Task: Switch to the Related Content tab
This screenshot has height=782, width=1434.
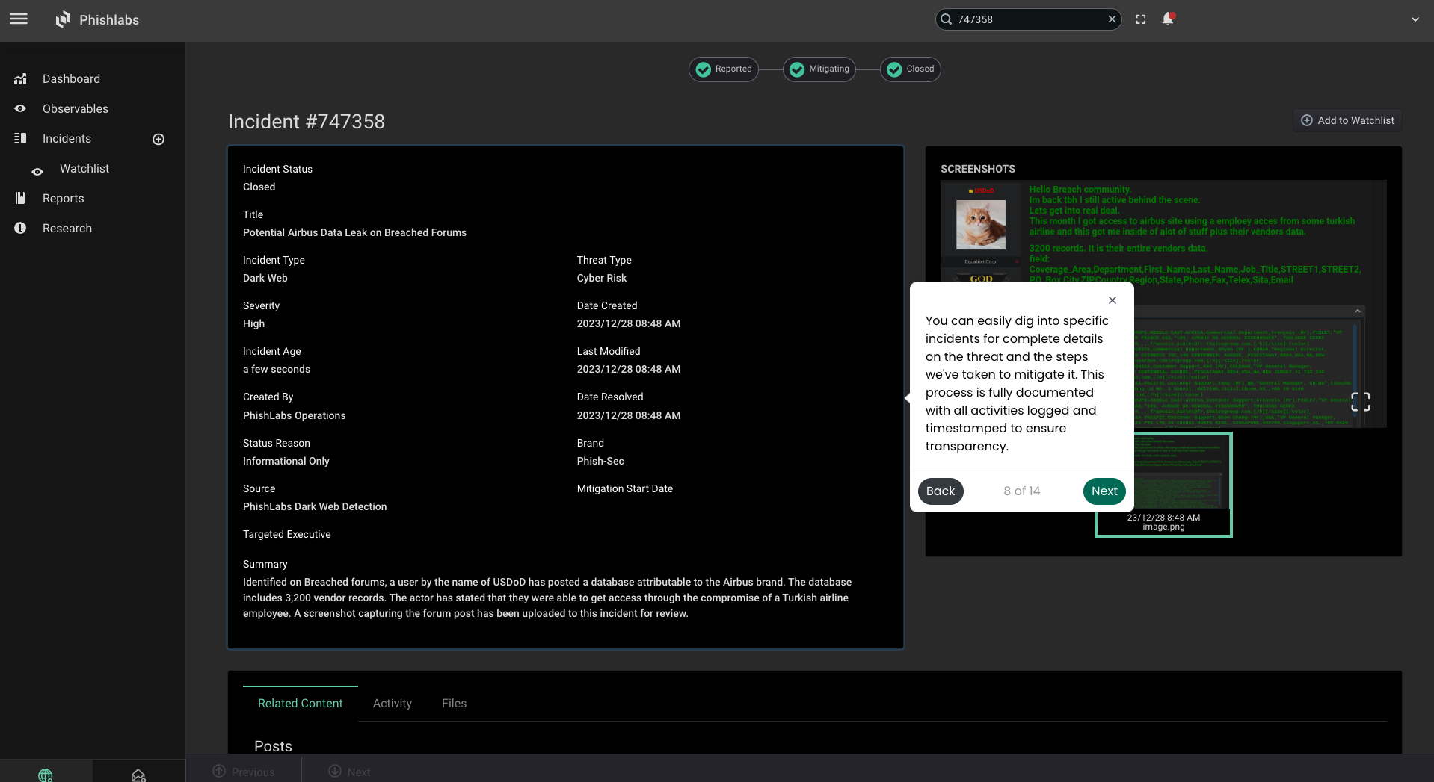Action: (x=301, y=704)
